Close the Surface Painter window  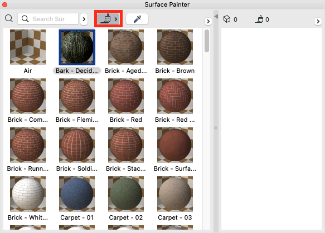point(4,4)
